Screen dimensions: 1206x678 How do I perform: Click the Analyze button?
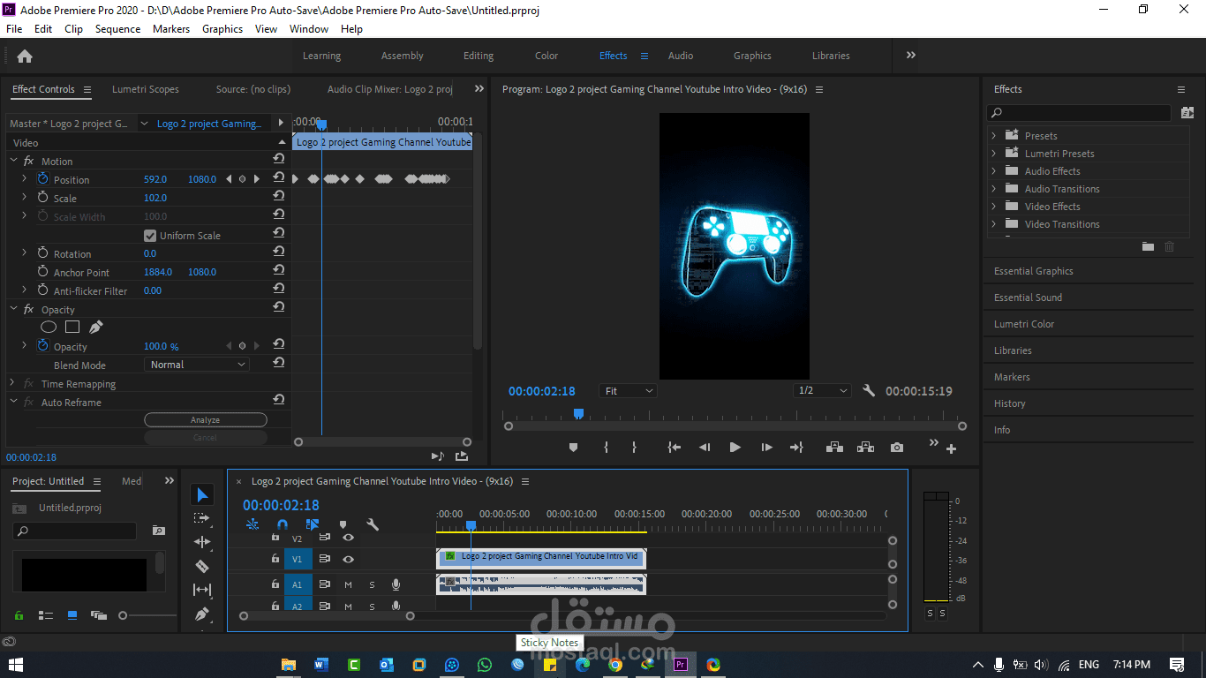tap(205, 420)
